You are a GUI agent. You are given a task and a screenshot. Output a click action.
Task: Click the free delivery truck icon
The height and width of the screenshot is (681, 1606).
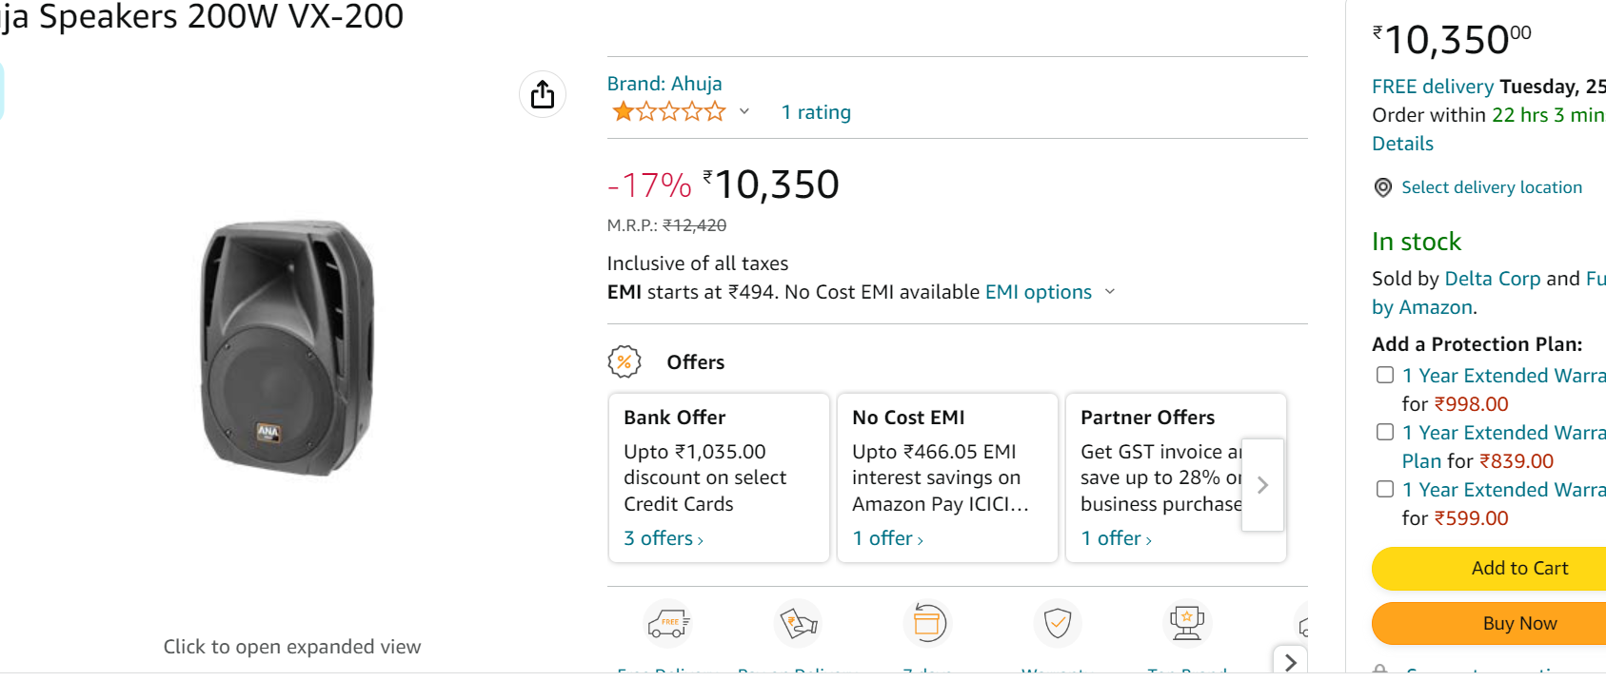(x=669, y=624)
